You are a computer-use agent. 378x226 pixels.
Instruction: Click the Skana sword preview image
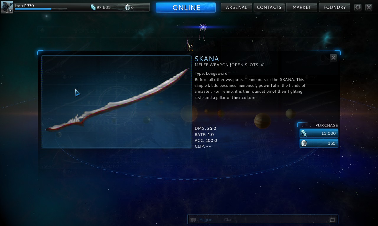tap(117, 102)
